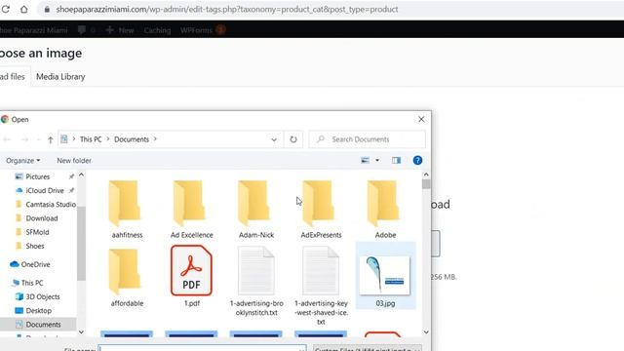This screenshot has height=351, width=624.
Task: Go up one folder level
Action: click(50, 139)
